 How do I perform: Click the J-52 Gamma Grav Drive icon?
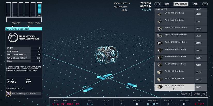[160, 65]
